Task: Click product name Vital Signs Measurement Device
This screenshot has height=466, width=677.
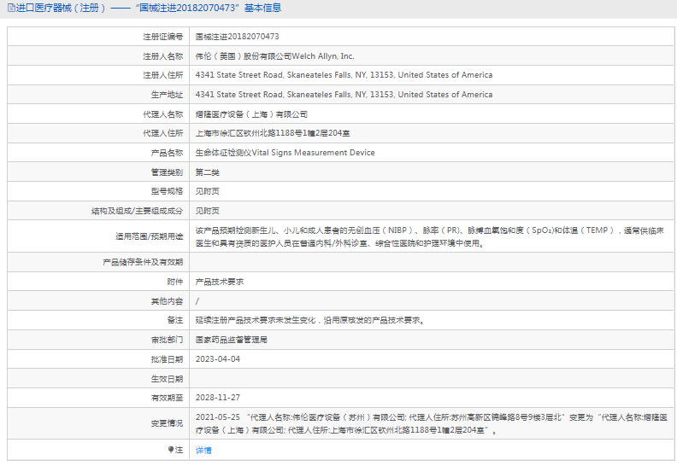Action: [x=285, y=153]
